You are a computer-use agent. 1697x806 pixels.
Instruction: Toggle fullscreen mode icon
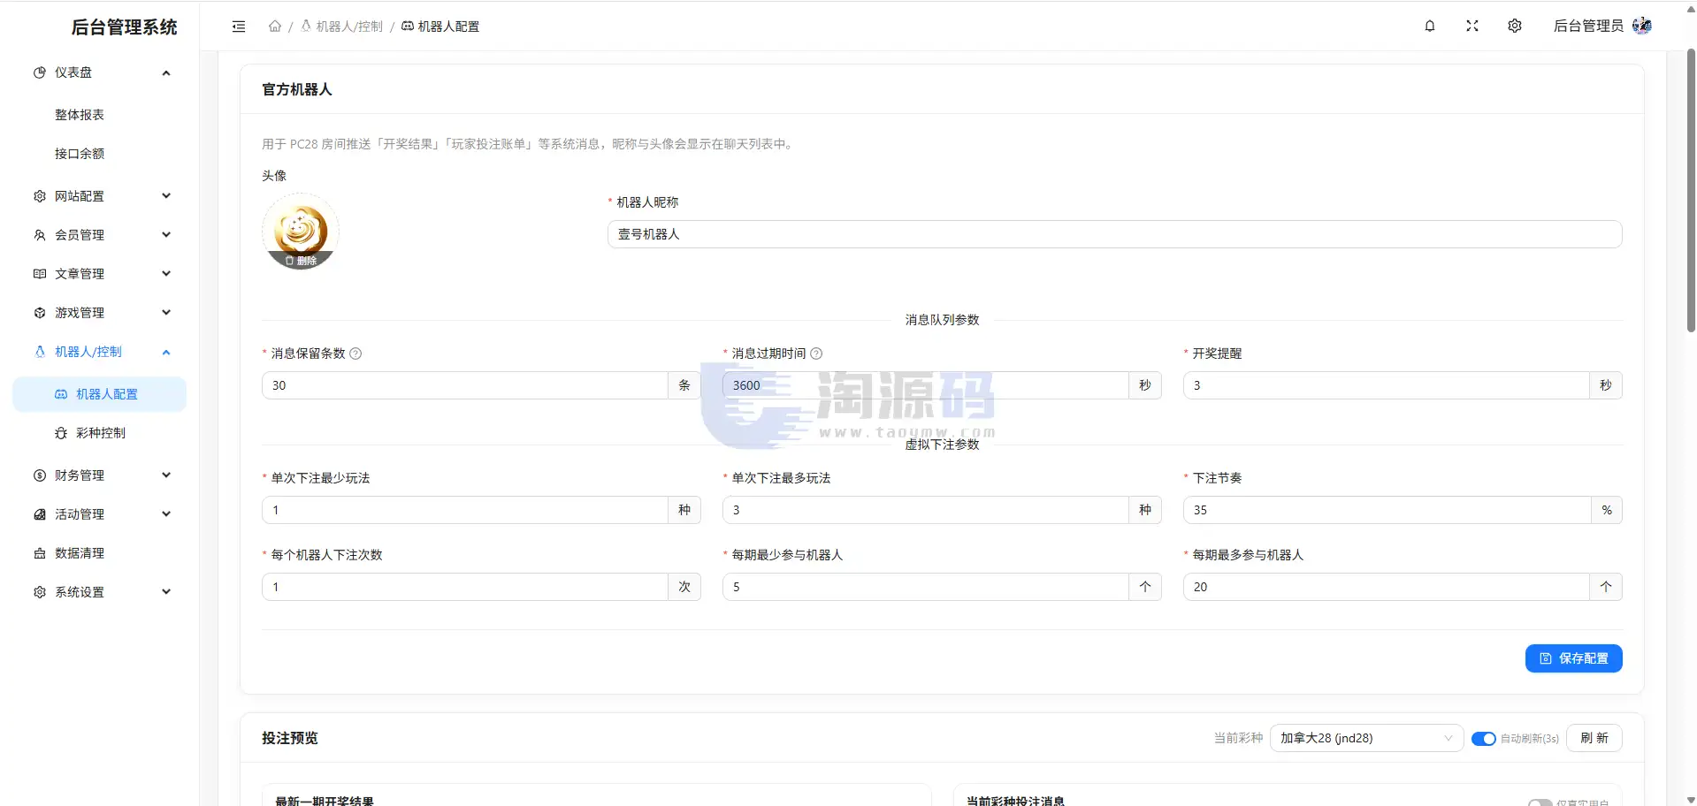1472,27
